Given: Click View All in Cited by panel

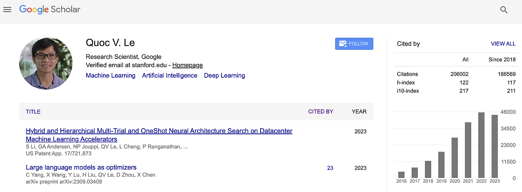Looking at the screenshot, I should click(503, 44).
